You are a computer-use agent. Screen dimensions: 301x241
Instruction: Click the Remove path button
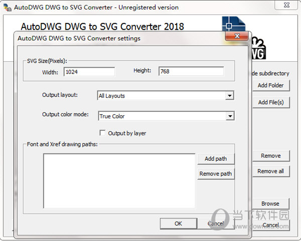point(216,174)
